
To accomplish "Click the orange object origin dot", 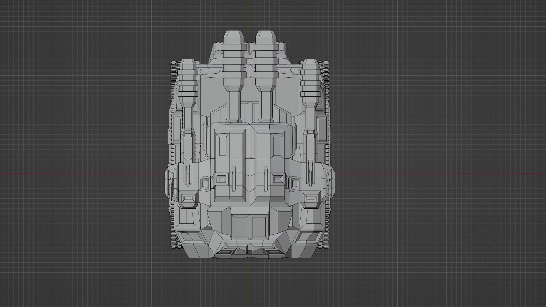I will pyautogui.click(x=250, y=158).
